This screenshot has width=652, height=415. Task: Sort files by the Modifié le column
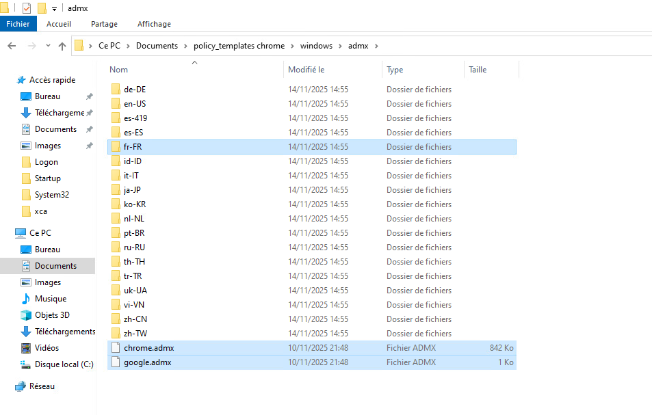pyautogui.click(x=306, y=70)
